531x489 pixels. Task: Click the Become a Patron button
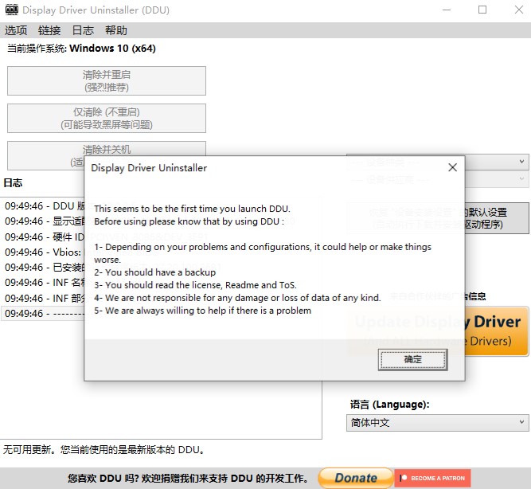(432, 478)
